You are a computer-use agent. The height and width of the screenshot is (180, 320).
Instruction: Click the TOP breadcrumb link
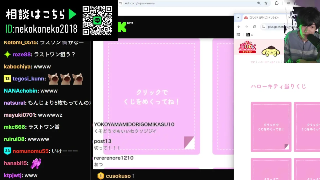pyautogui.click(x=252, y=62)
